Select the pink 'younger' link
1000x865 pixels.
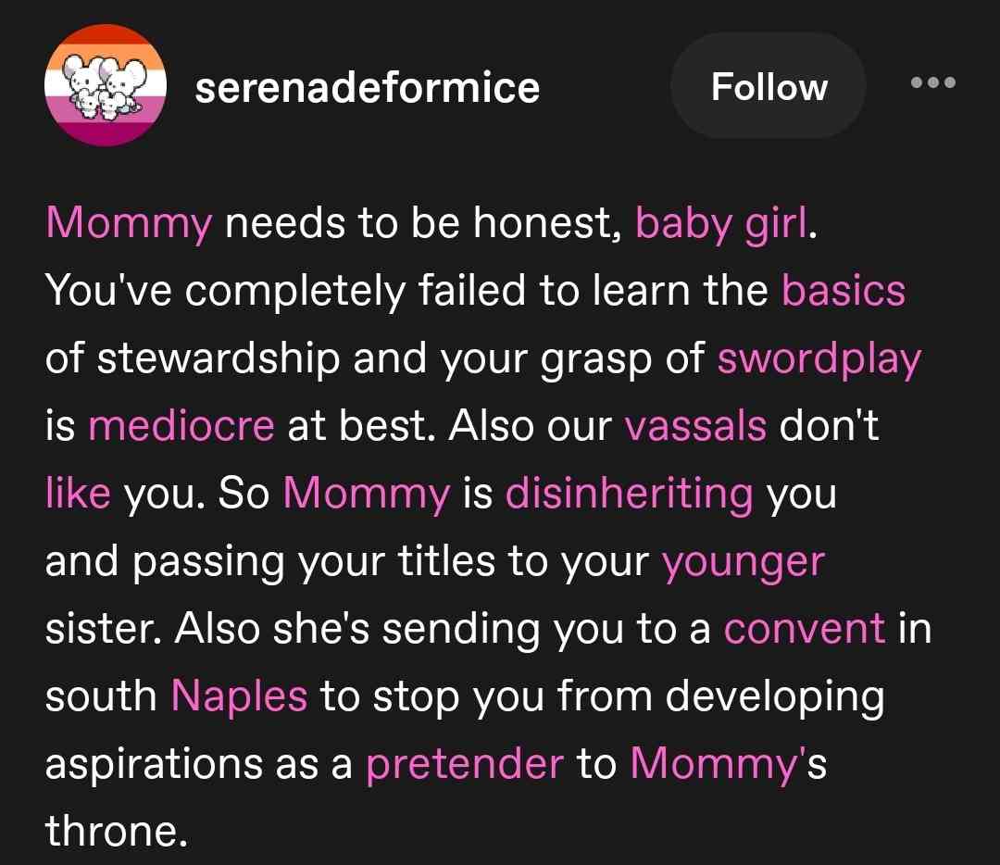pyautogui.click(x=743, y=561)
